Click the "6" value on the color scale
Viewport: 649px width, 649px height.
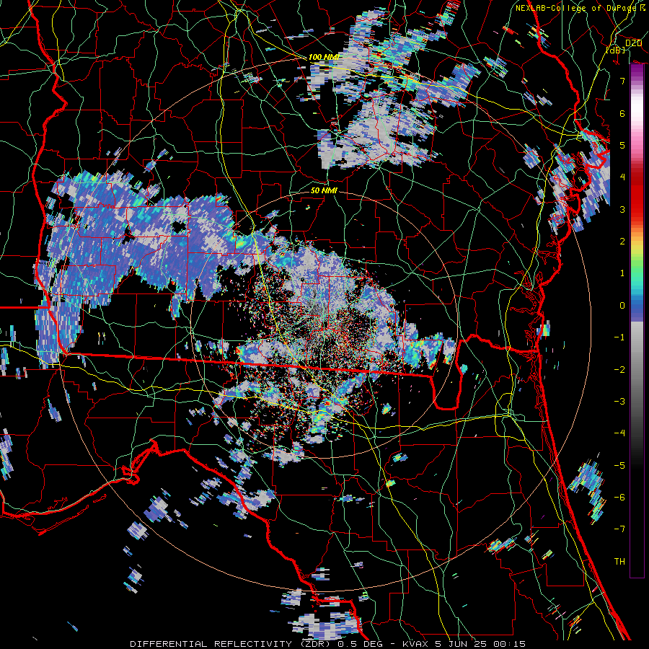pos(622,113)
